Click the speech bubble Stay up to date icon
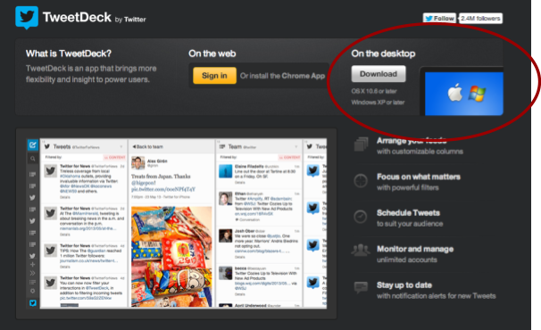This screenshot has width=541, height=330. pos(361,287)
